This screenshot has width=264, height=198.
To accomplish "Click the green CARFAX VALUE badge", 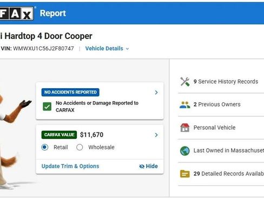I will coord(59,135).
